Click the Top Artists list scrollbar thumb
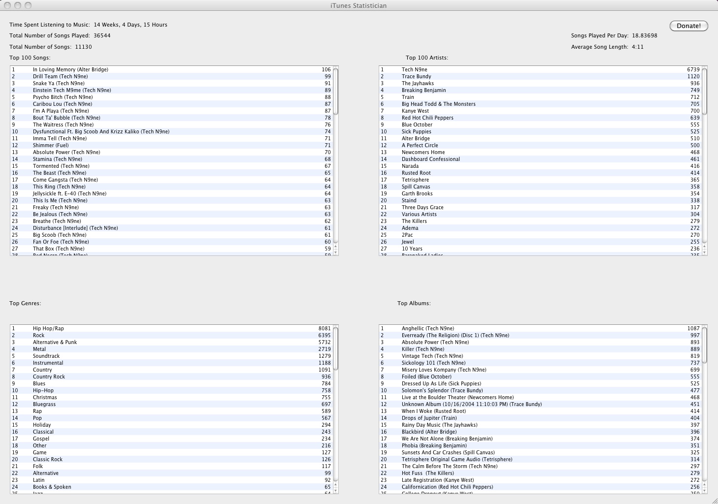The height and width of the screenshot is (504, 718). pos(704,91)
